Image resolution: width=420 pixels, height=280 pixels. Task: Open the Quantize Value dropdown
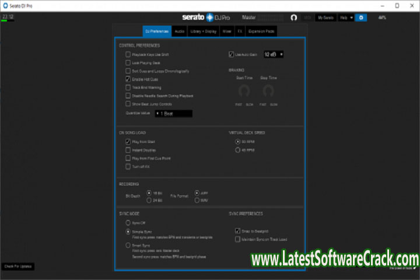point(173,113)
